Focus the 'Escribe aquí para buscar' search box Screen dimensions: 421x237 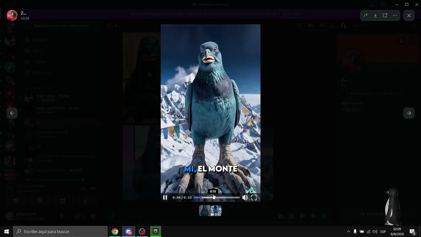coord(61,231)
